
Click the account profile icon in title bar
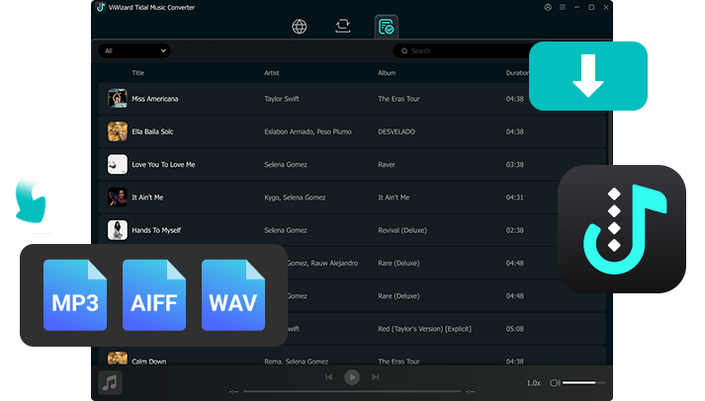548,7
